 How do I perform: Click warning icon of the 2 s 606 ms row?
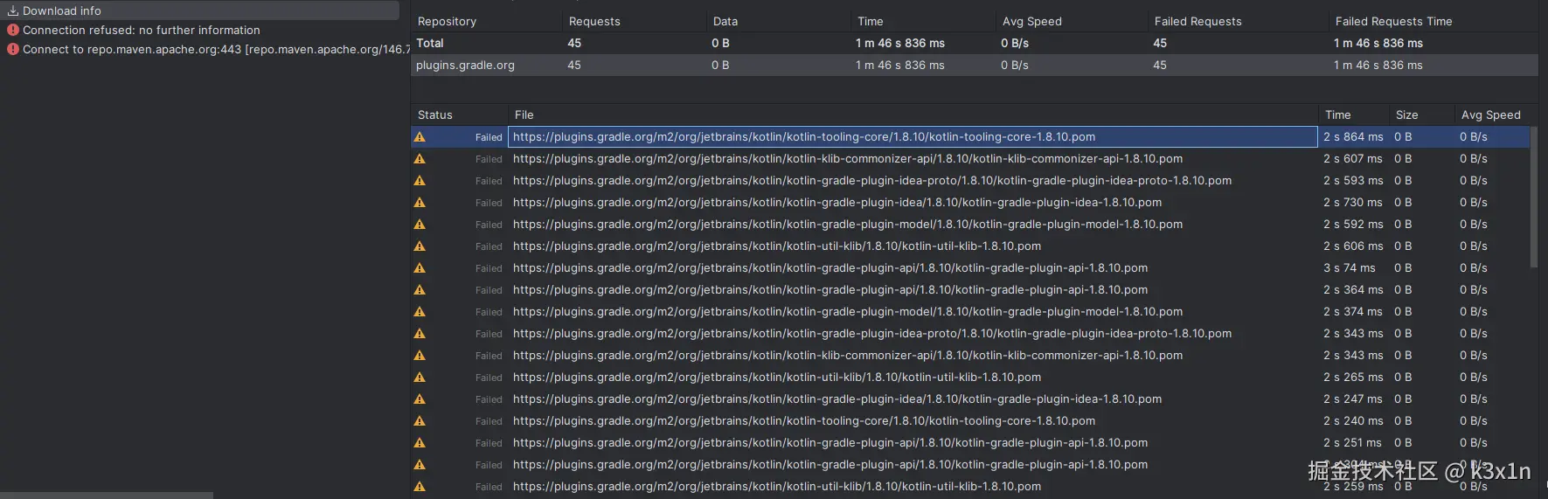(420, 246)
